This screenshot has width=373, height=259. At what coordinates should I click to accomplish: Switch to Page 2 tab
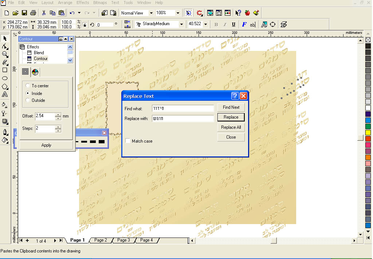pos(101,240)
